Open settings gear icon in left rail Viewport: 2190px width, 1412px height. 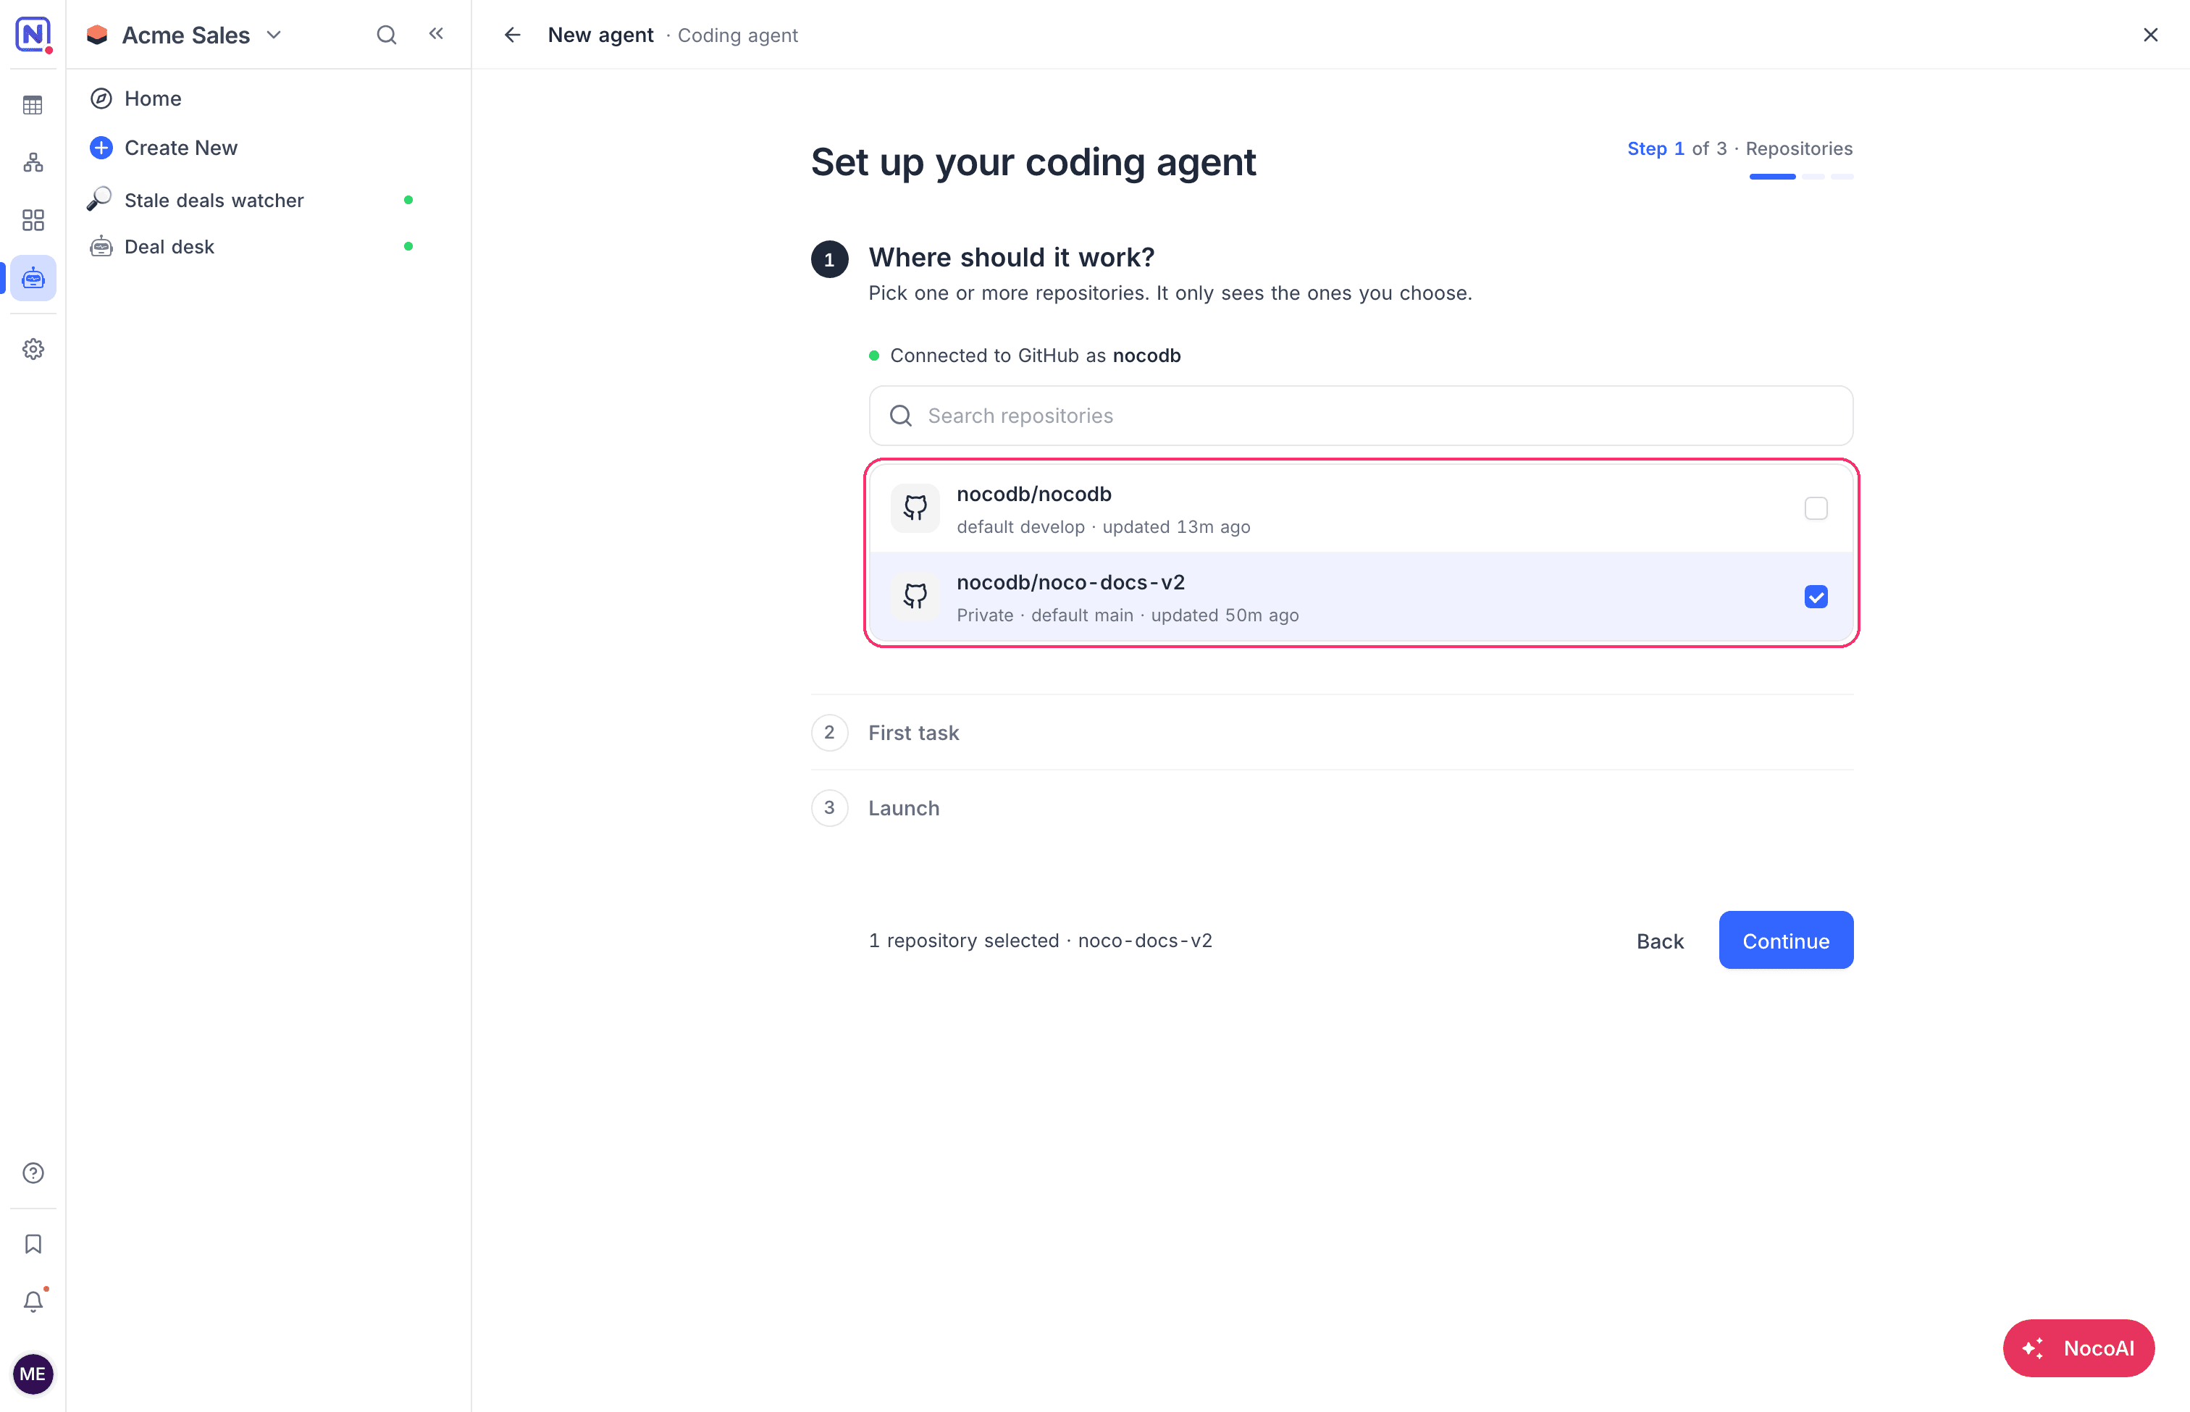pyautogui.click(x=33, y=349)
